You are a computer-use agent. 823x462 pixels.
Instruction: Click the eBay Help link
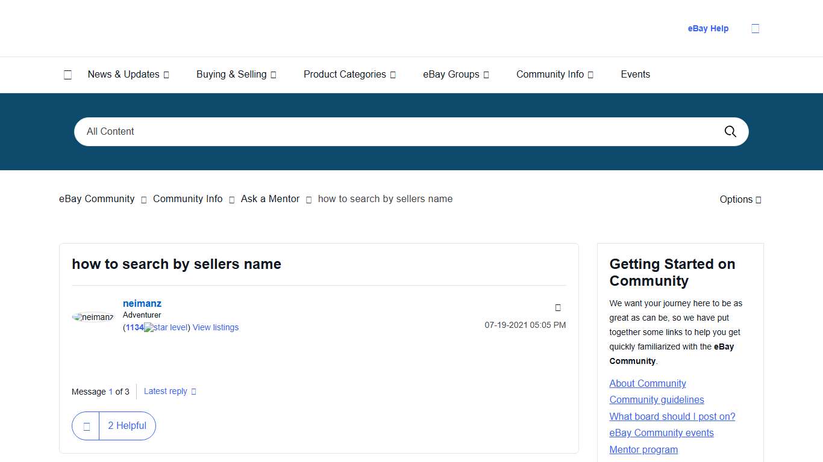(708, 28)
